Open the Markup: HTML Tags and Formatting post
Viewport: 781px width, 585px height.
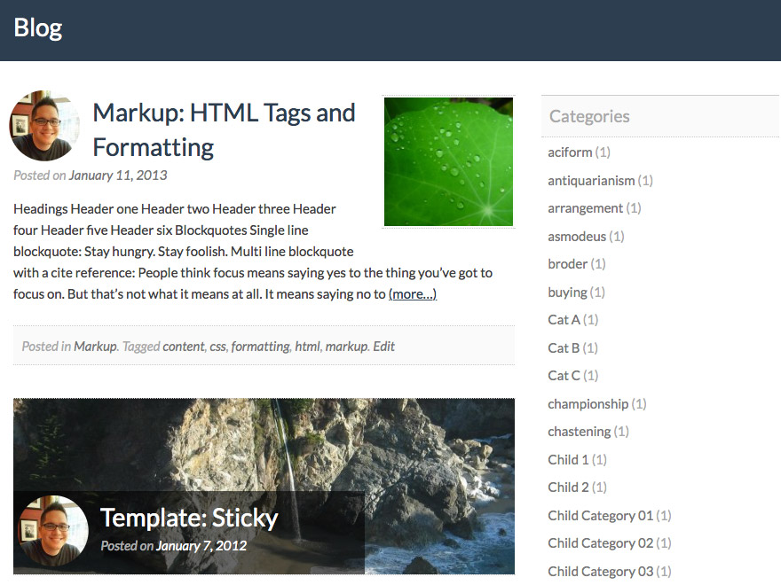point(224,129)
